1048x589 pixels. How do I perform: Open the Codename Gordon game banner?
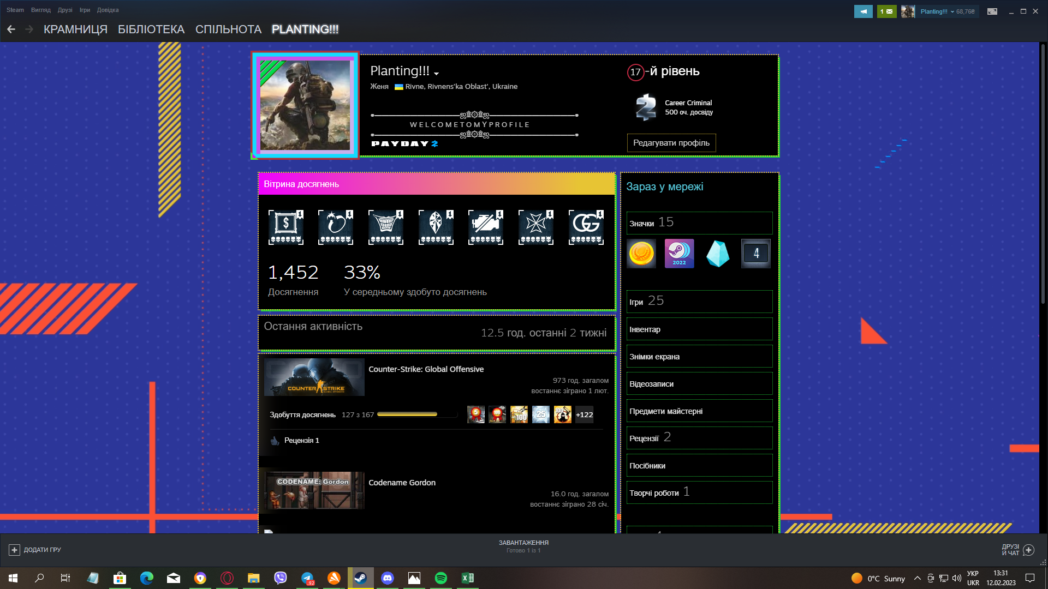314,490
